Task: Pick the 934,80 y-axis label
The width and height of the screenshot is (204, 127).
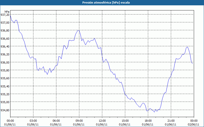Action: coord(5,110)
